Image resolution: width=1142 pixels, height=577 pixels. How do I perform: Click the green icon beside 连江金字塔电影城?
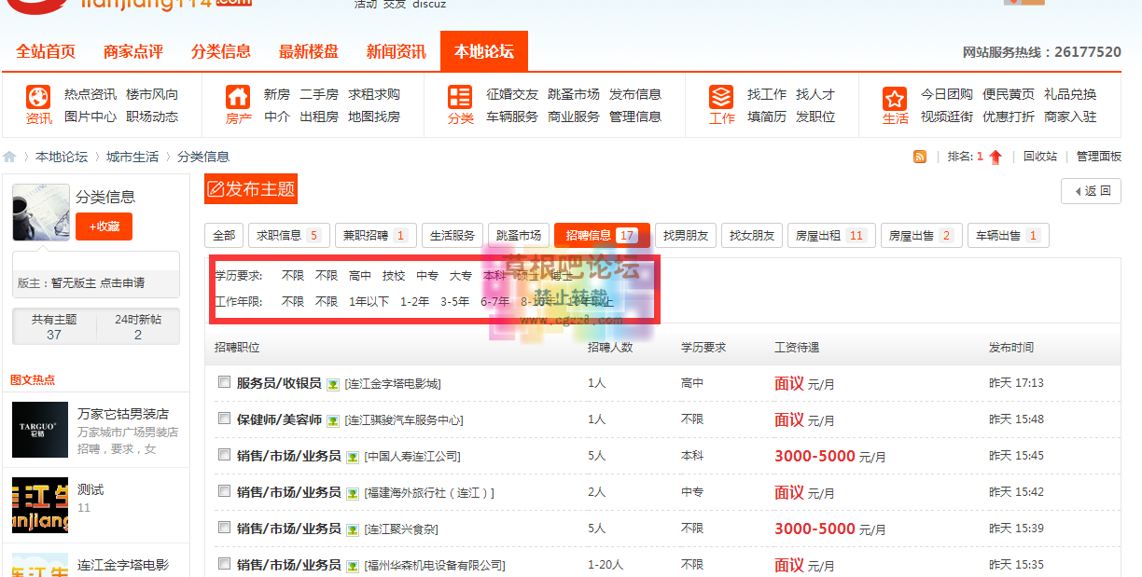[333, 383]
